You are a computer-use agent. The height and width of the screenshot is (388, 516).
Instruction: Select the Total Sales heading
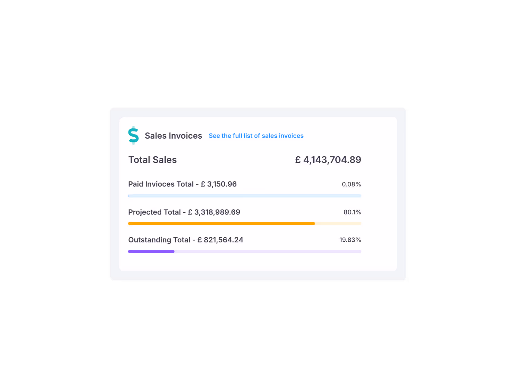point(152,159)
